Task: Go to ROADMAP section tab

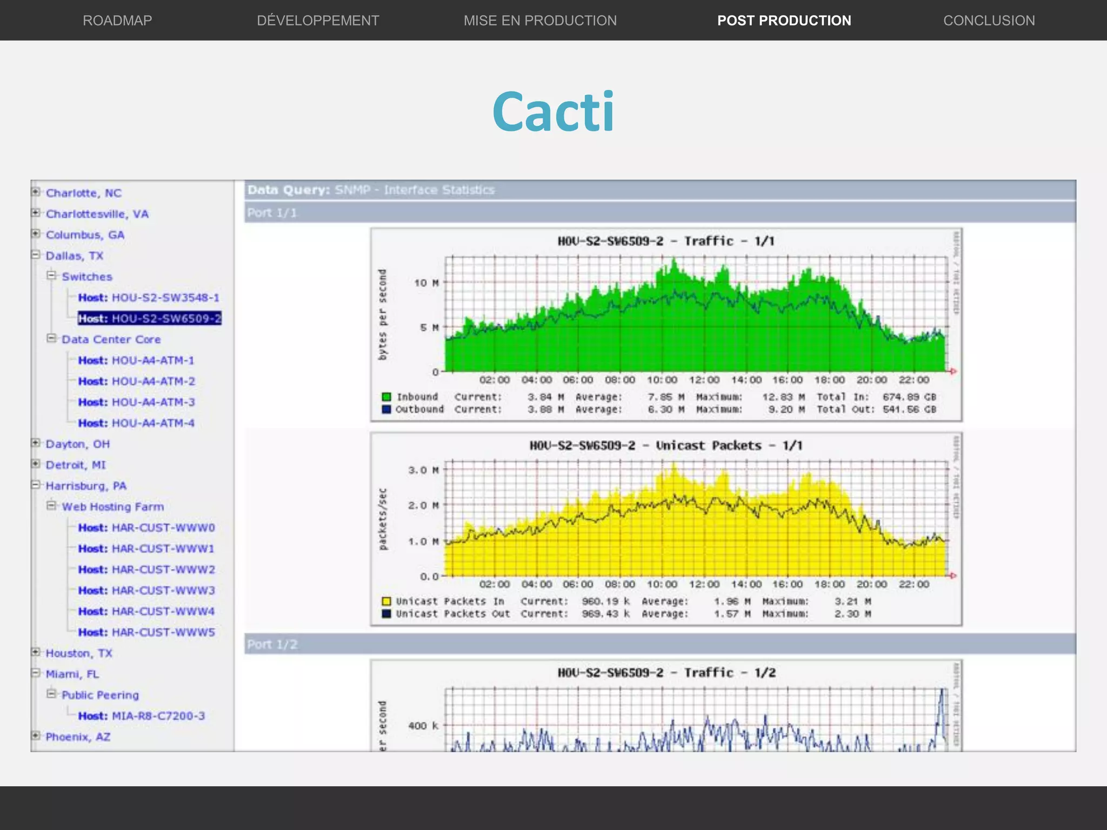Action: [x=117, y=21]
